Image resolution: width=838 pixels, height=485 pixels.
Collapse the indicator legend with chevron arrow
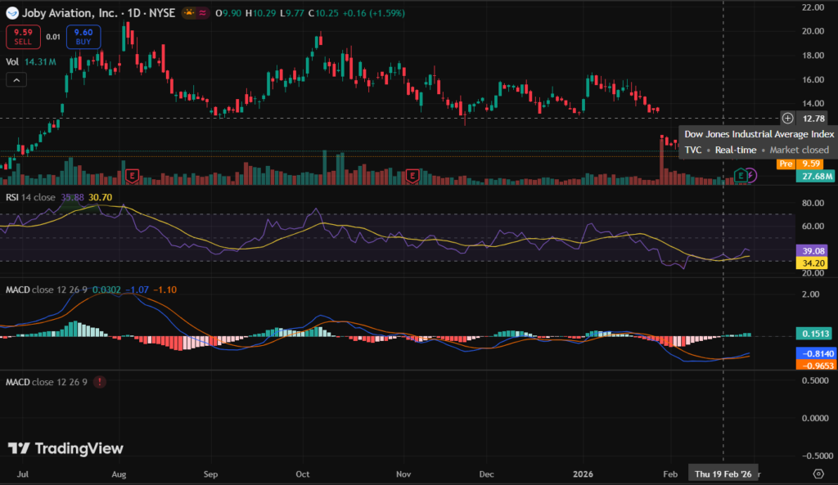pyautogui.click(x=16, y=79)
